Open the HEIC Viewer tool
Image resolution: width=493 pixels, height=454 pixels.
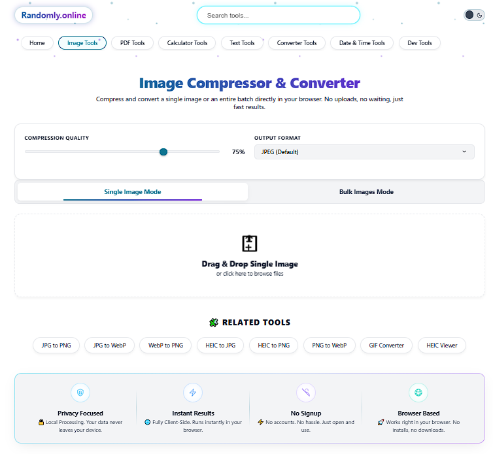point(442,346)
